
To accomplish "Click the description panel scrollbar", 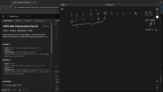I will [x=52, y=38].
